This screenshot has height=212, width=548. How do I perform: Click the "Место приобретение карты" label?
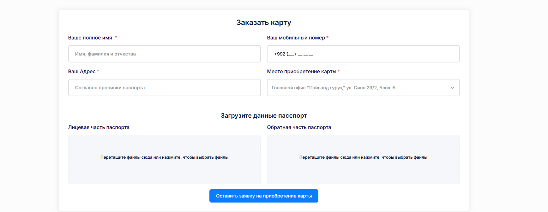tap(302, 71)
